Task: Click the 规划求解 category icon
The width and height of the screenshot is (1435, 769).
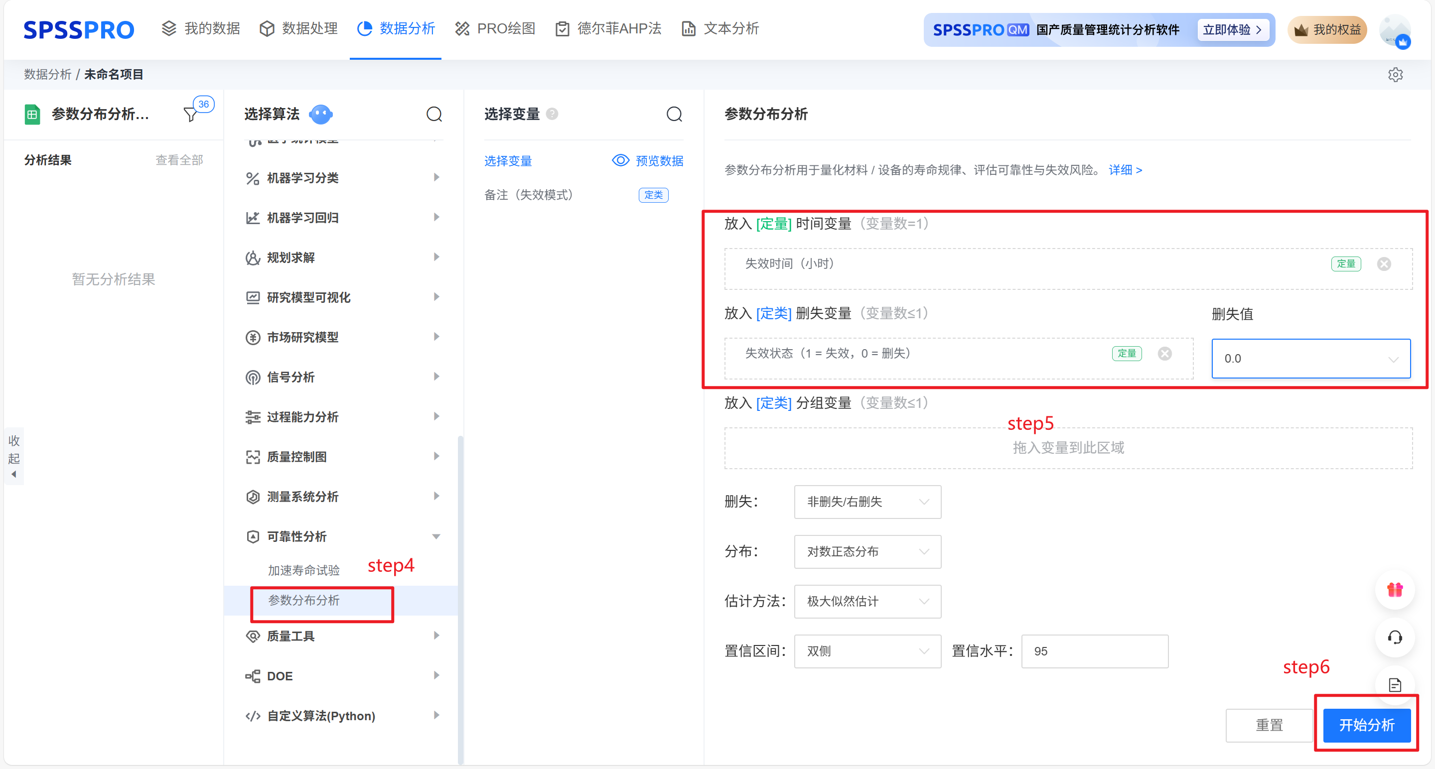Action: pos(252,258)
